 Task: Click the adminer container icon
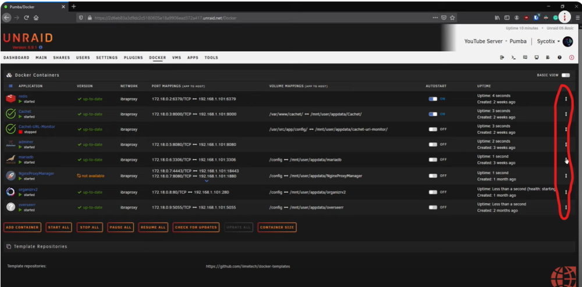coord(10,144)
